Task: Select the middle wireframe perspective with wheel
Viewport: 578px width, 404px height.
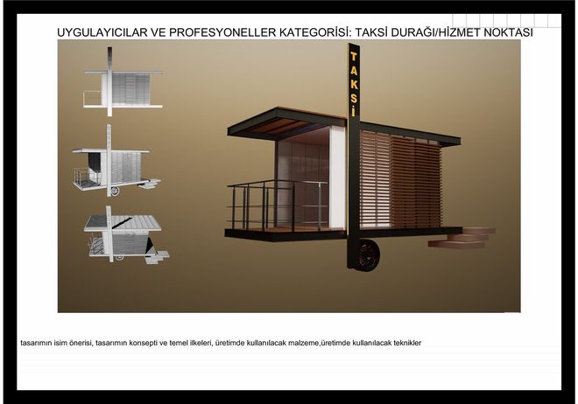Action: tap(116, 160)
